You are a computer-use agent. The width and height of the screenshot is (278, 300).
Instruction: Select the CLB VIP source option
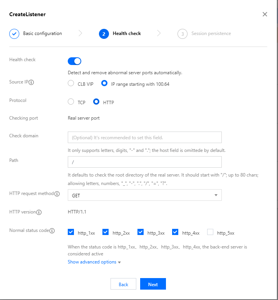[71, 83]
